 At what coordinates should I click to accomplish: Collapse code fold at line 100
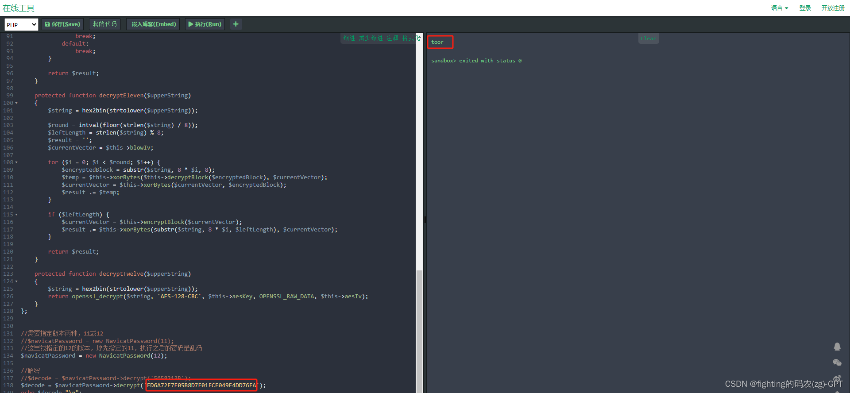point(16,103)
